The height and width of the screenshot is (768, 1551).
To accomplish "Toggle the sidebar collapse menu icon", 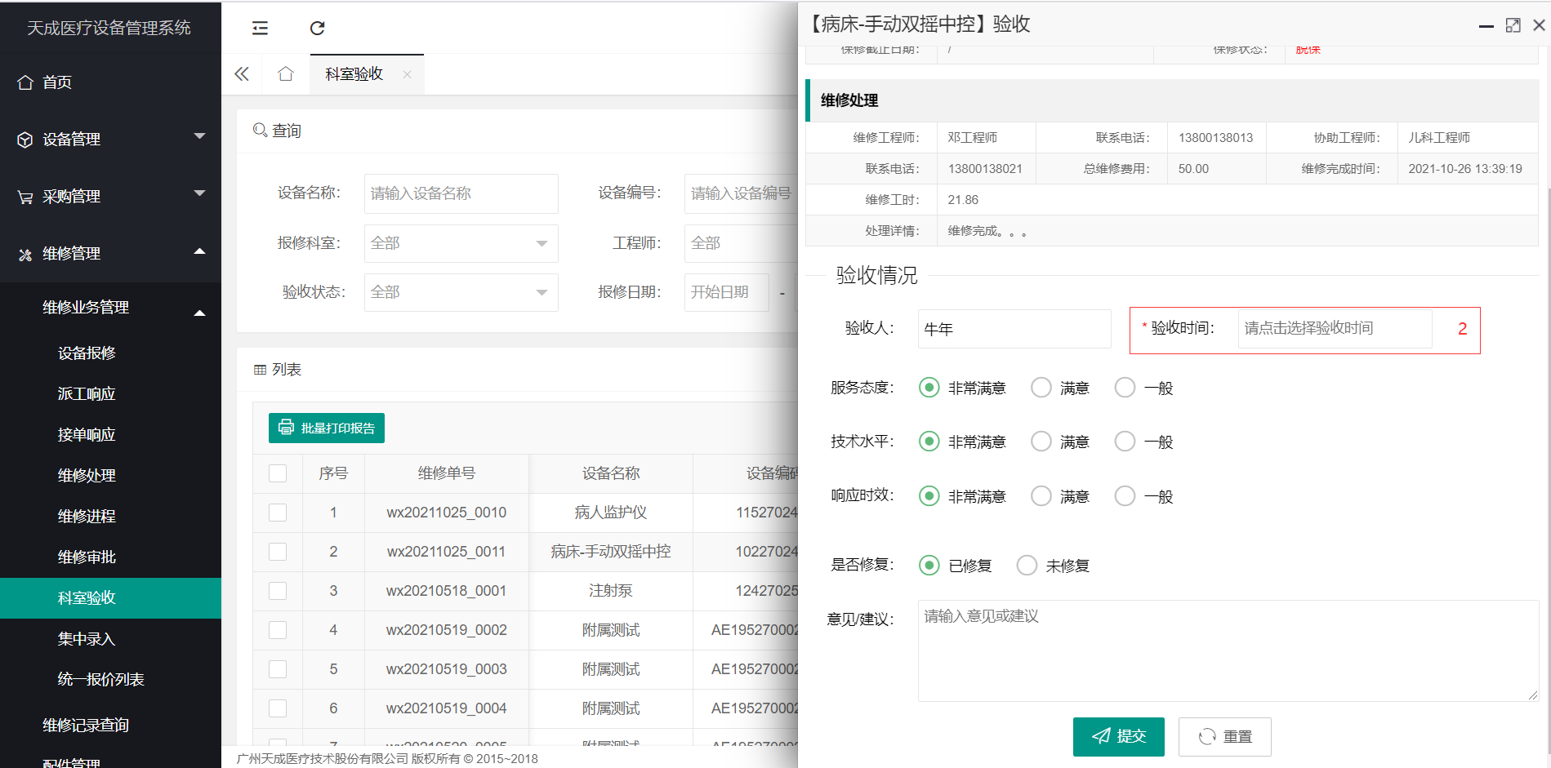I will 260,29.
